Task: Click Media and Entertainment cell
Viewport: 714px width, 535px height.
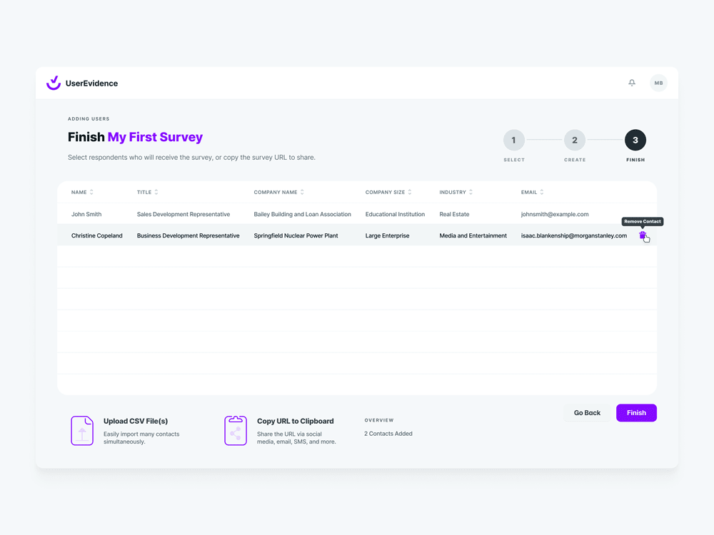Action: pos(473,235)
